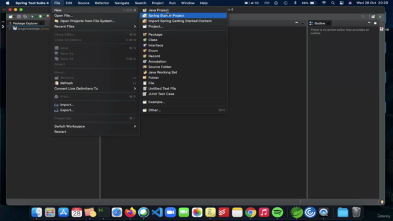Image resolution: width=393 pixels, height=221 pixels.
Task: Select the Package Explorer tab
Action: pyautogui.click(x=25, y=23)
